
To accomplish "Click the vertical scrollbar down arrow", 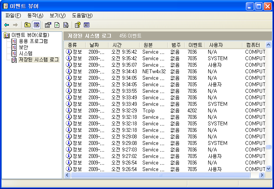I will coord(268,169).
